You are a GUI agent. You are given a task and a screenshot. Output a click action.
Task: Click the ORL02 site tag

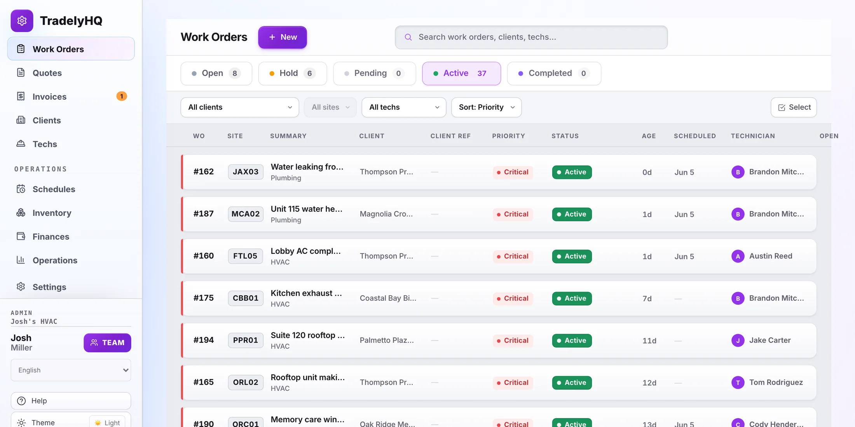[x=246, y=382]
